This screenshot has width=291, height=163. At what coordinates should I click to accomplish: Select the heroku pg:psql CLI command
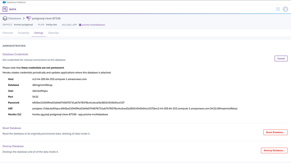(70, 115)
